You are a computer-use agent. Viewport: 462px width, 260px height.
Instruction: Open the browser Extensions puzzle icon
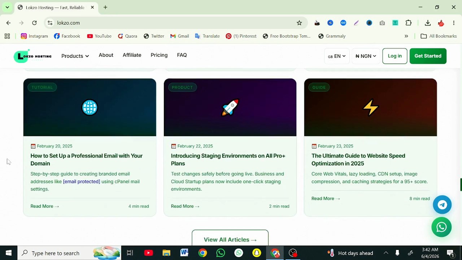tap(409, 23)
